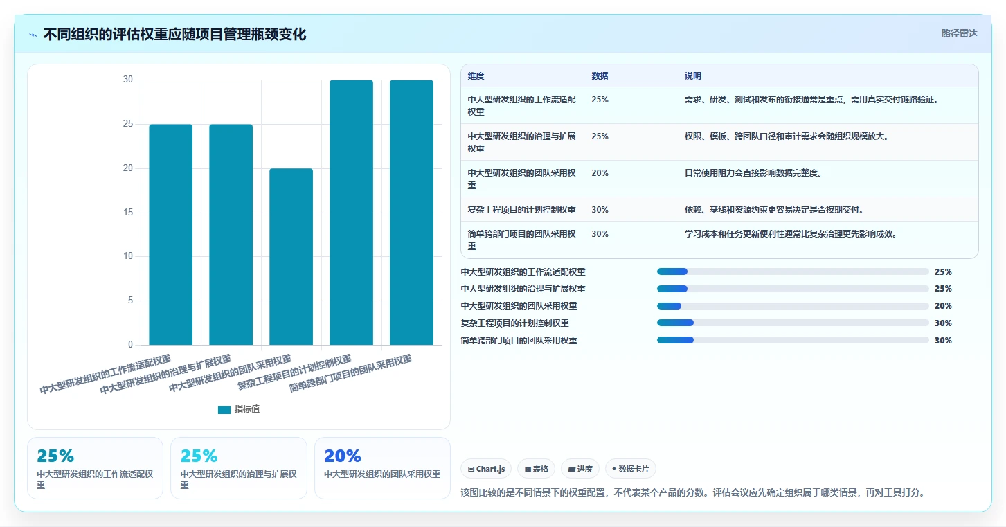This screenshot has height=527, width=1006.
Task: Click progress bar for 工作流适配权重
Action: (793, 271)
